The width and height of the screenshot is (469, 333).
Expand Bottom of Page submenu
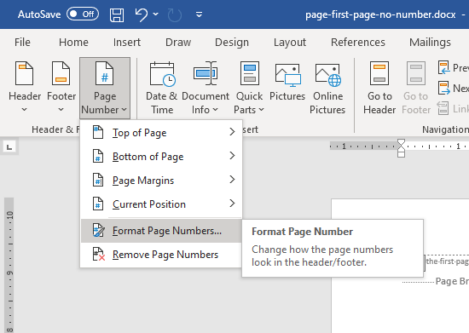click(x=161, y=156)
